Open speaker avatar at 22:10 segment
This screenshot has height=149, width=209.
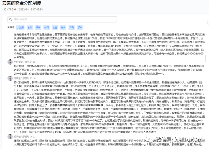(10, 78)
